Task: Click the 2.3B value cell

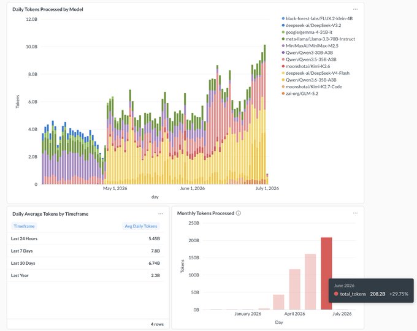Action: pos(155,275)
